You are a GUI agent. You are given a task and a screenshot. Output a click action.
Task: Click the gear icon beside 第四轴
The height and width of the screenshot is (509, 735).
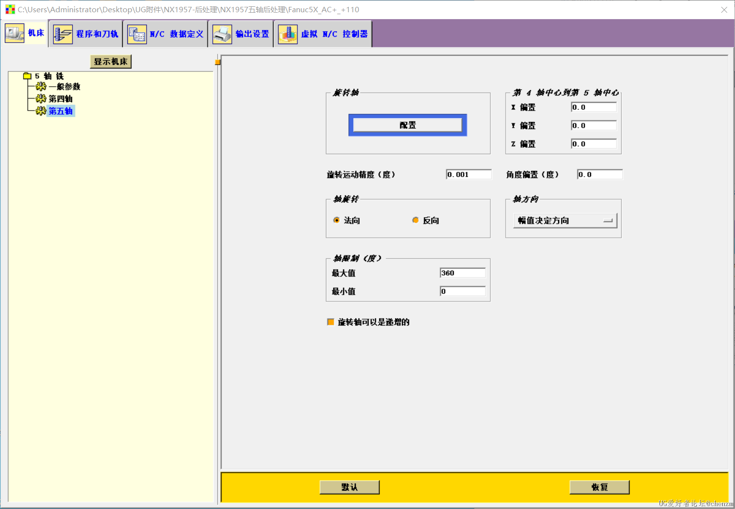pyautogui.click(x=41, y=99)
